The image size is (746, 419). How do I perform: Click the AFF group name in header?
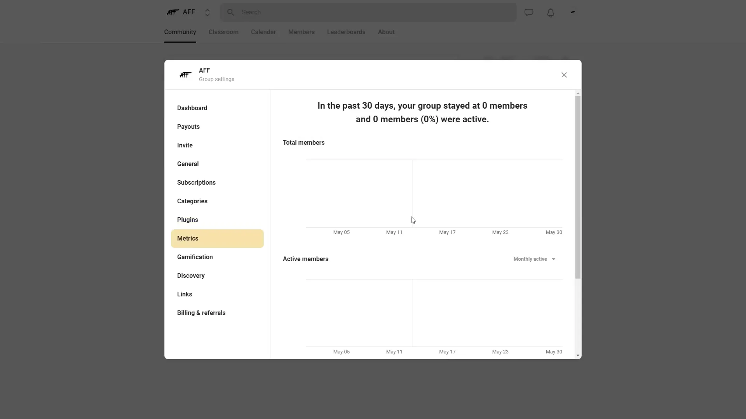(x=204, y=71)
